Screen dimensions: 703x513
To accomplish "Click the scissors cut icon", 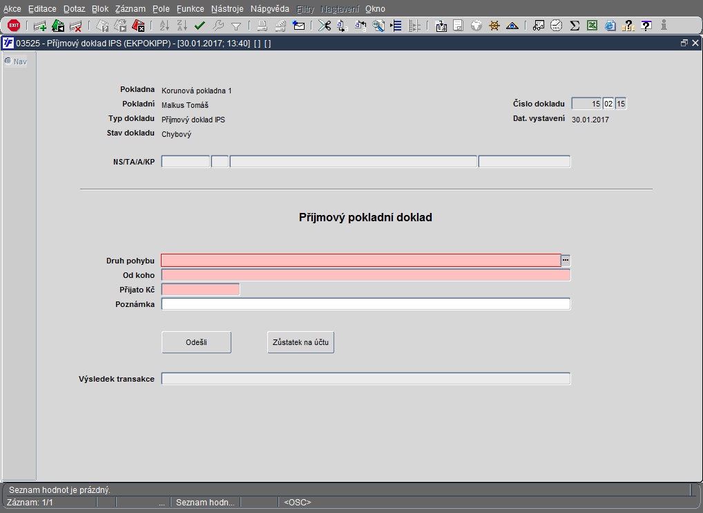I will (324, 26).
